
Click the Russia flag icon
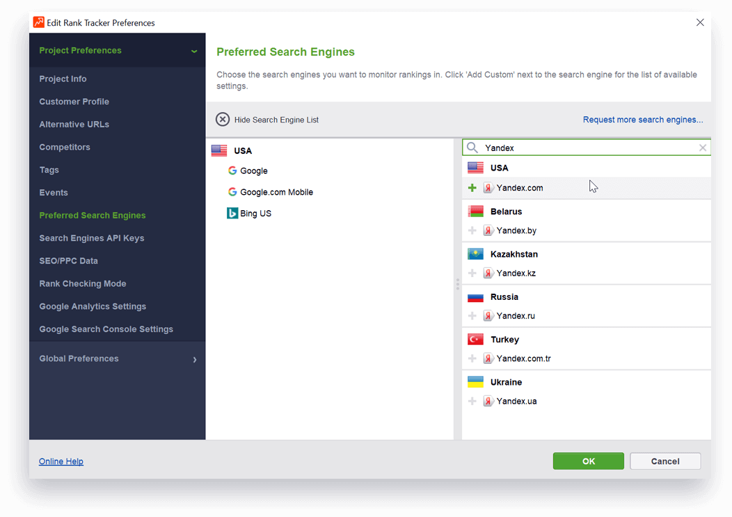click(x=475, y=296)
